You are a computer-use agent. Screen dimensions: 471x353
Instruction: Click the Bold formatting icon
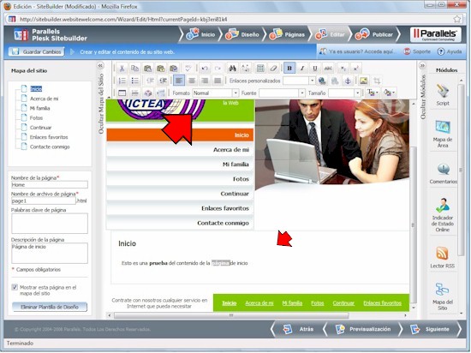pos(289,69)
